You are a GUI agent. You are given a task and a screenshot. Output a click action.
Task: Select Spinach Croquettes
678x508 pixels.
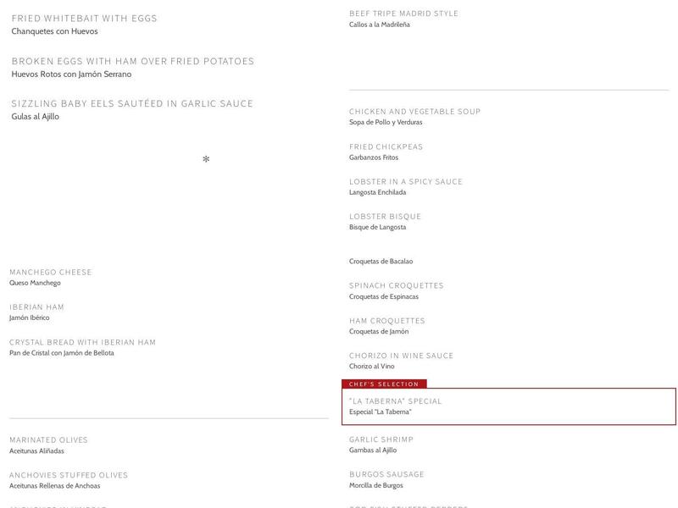tap(397, 286)
